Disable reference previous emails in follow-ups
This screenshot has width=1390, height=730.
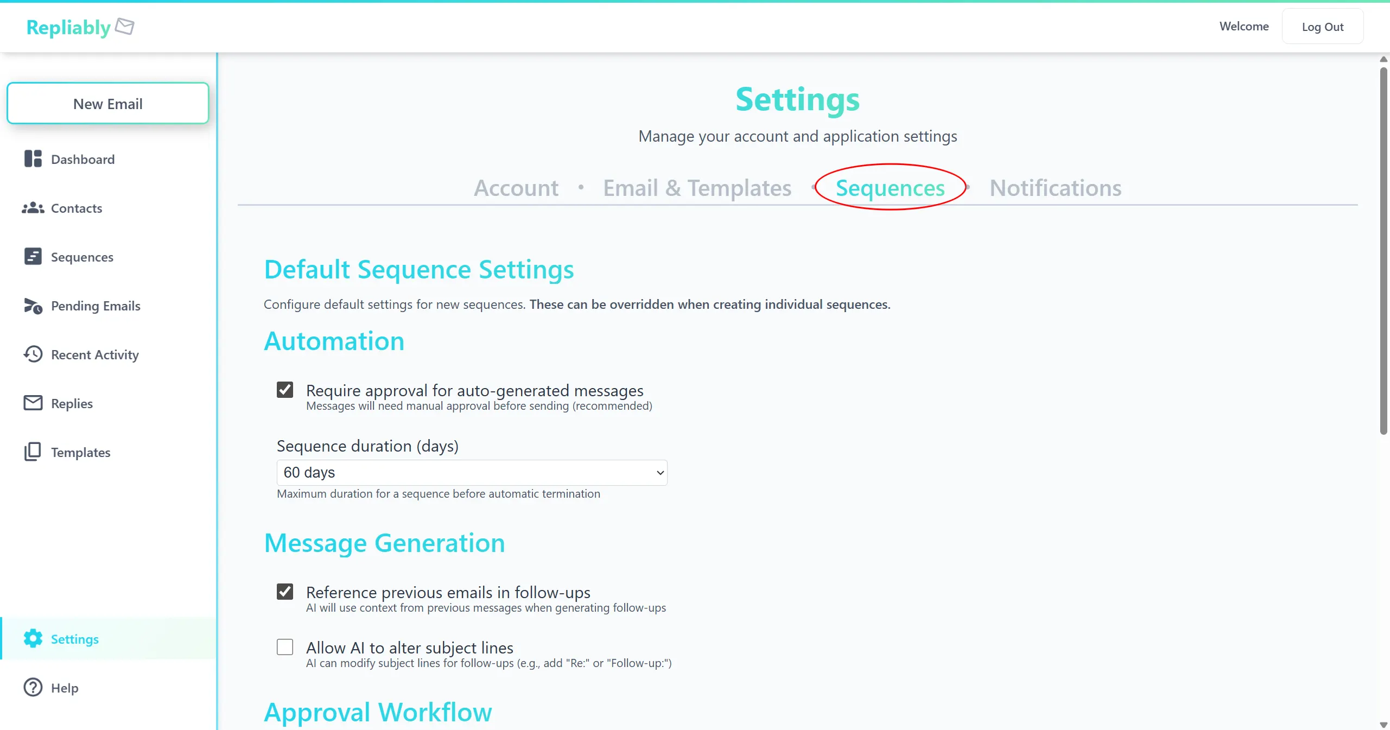pyautogui.click(x=284, y=592)
